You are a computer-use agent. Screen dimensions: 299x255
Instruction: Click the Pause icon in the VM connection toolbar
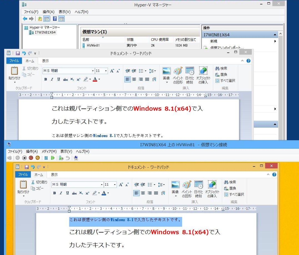pyautogui.click(x=46, y=158)
